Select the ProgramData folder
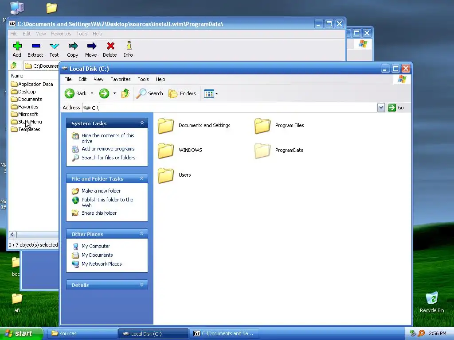Screen dimensions: 454x340 [x=279, y=151]
